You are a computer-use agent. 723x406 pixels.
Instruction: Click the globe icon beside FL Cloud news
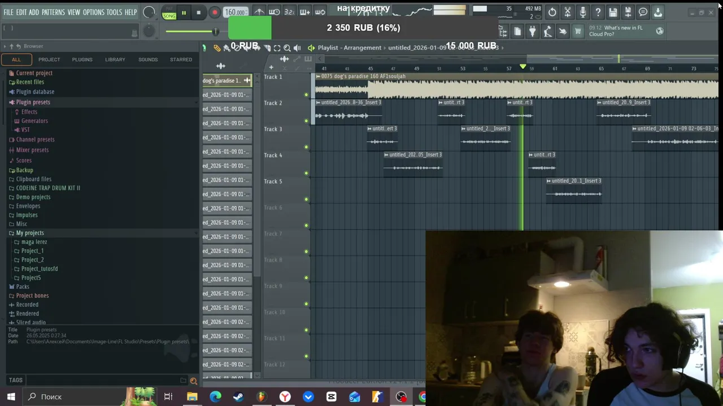point(660,31)
